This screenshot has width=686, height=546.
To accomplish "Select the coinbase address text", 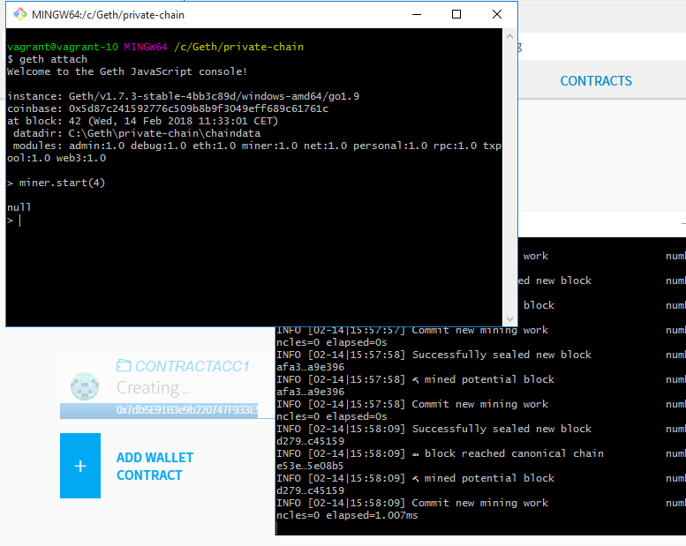I will [199, 108].
